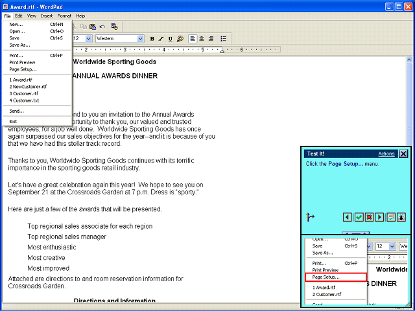Open the Actions link in Test It
The image size is (415, 311).
point(386,154)
